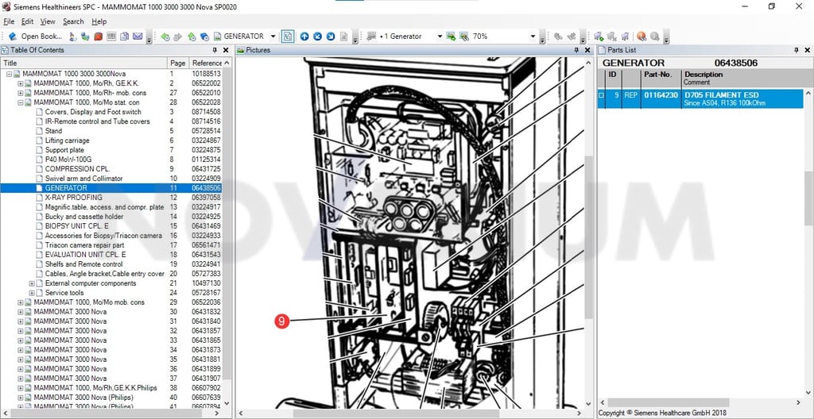The image size is (814, 419).
Task: Click the Pictures panel vertical scrollbar
Action: point(588,233)
